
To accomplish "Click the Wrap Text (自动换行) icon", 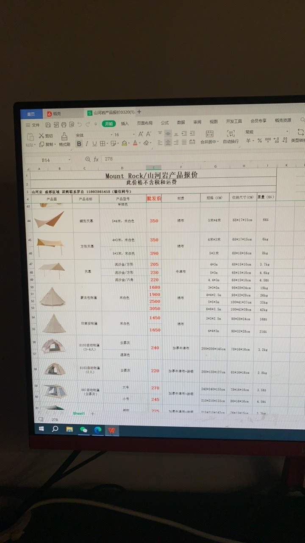I will [231, 134].
